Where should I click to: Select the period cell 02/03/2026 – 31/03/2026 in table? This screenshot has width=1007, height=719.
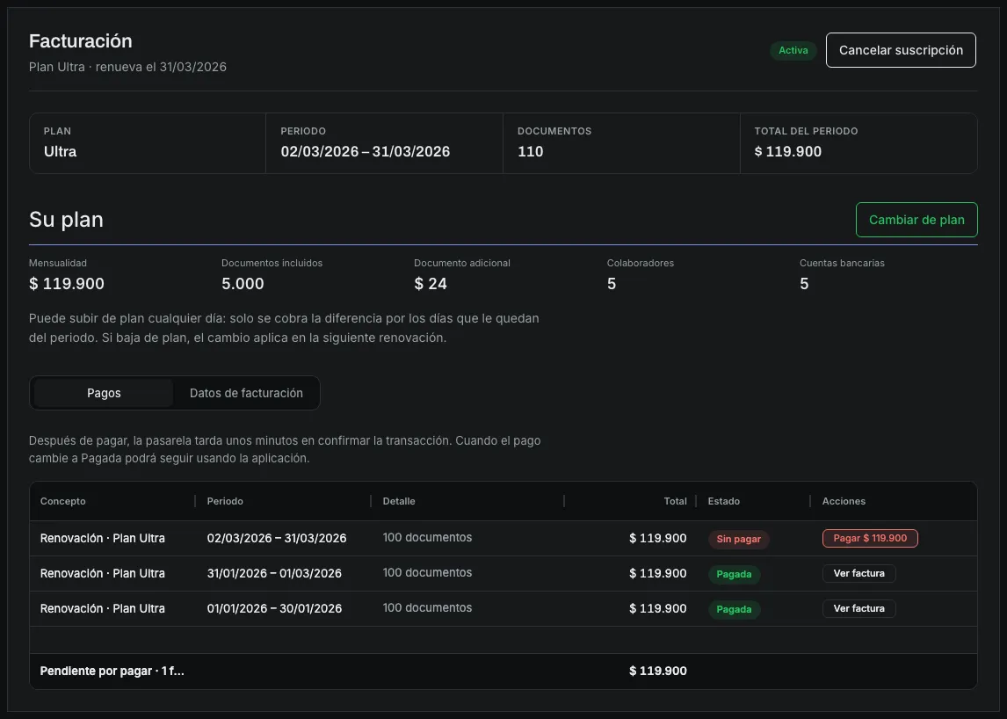277,539
